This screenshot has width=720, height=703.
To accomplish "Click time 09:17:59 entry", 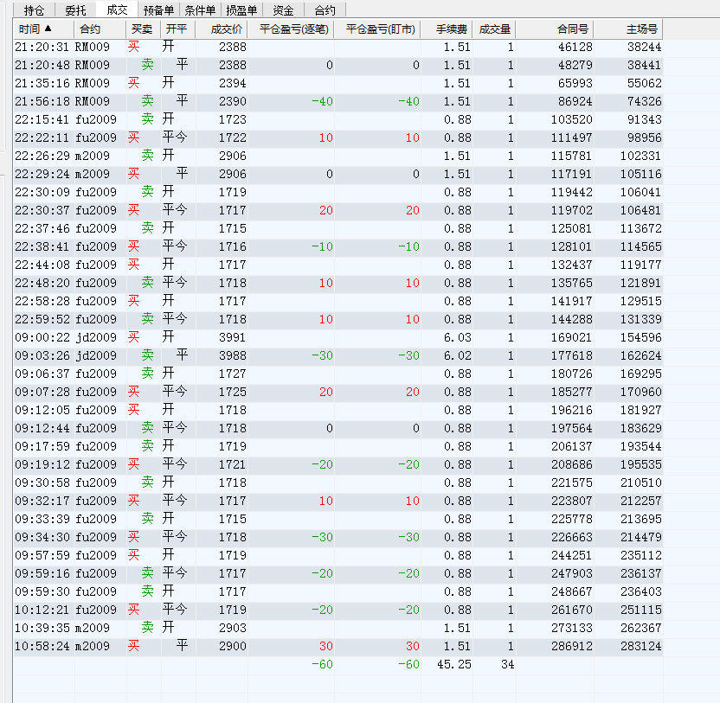I will pos(42,446).
